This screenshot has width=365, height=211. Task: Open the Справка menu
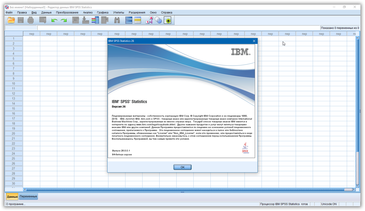click(167, 13)
